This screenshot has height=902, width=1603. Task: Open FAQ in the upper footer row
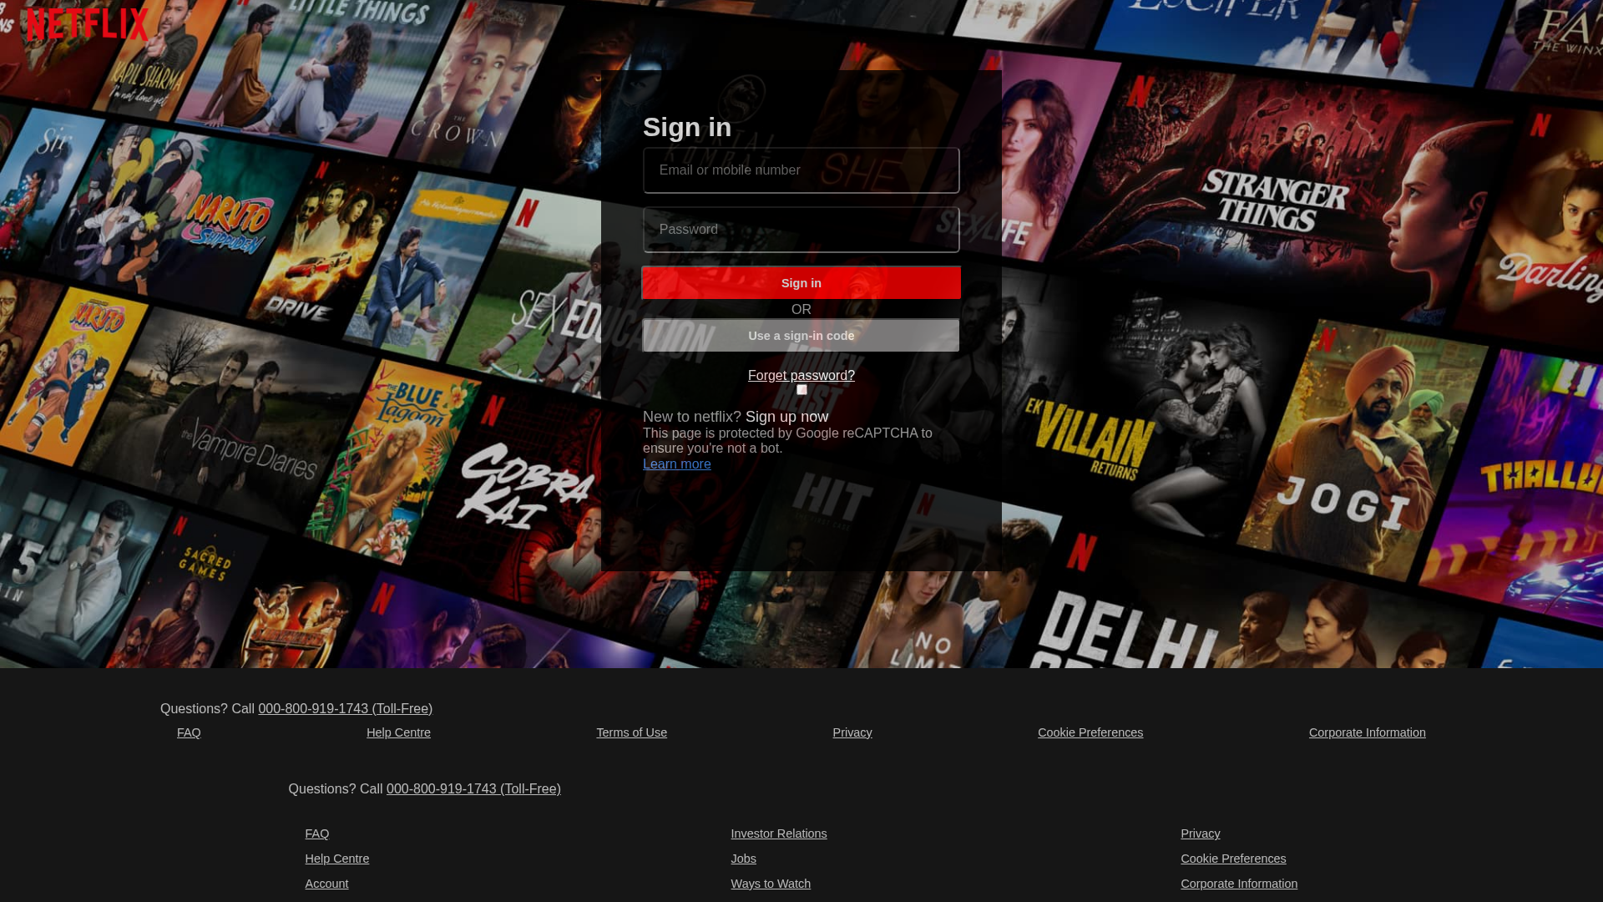click(189, 732)
